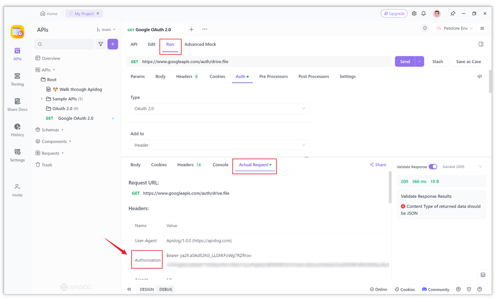The width and height of the screenshot is (497, 299).
Task: Open the settings gear in title bar
Action: 414,14
